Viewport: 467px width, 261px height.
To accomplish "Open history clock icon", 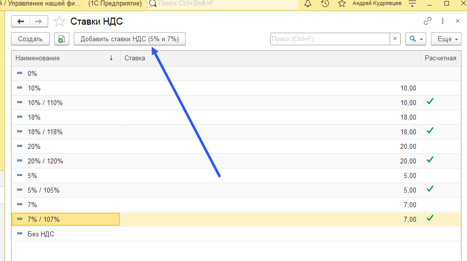I will coord(325,4).
